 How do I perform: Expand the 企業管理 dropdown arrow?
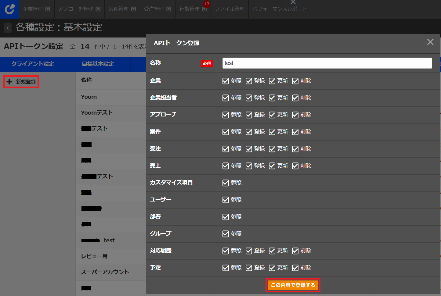click(x=48, y=9)
